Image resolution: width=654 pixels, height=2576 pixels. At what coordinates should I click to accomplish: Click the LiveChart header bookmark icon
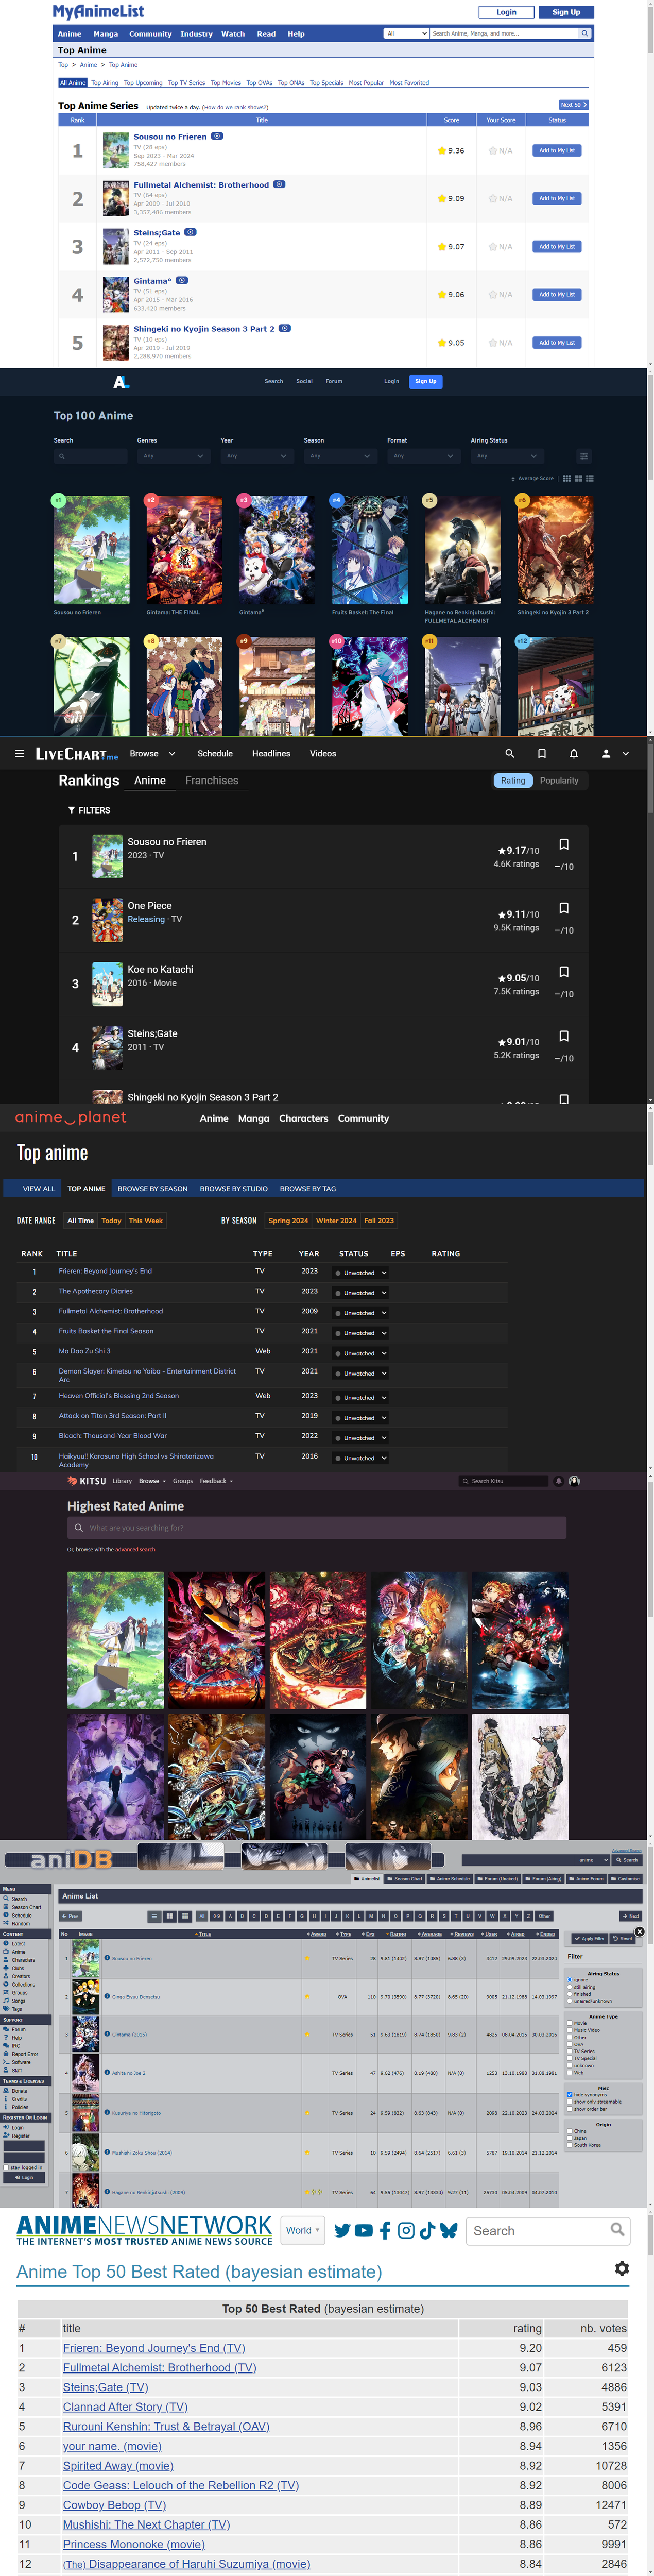click(x=542, y=754)
